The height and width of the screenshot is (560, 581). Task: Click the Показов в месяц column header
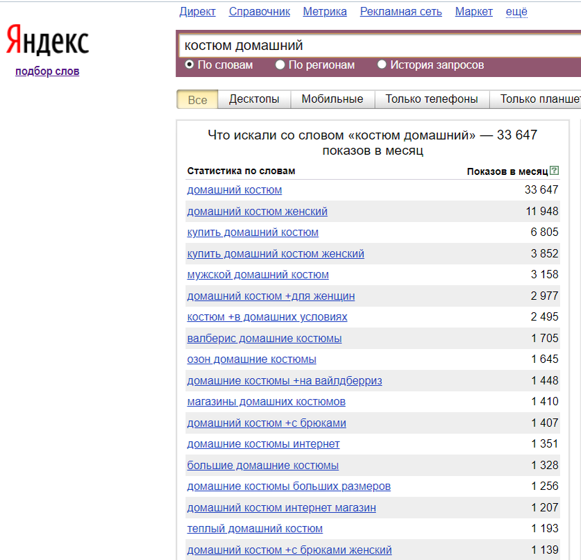(507, 171)
